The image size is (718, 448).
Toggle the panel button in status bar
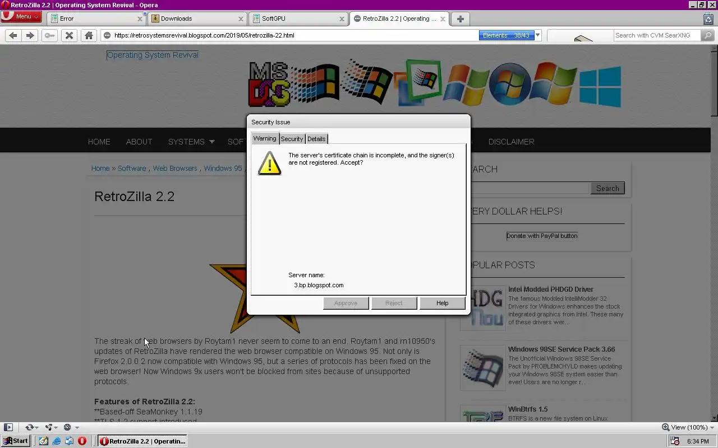[x=8, y=427]
